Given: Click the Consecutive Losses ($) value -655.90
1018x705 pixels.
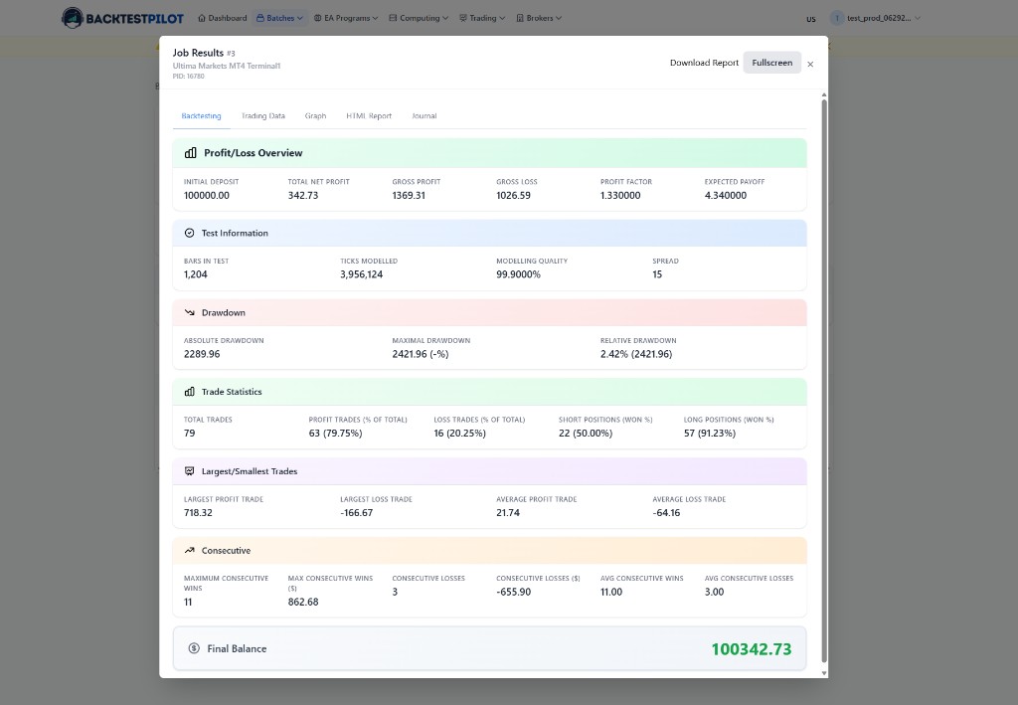Looking at the screenshot, I should click(x=513, y=592).
